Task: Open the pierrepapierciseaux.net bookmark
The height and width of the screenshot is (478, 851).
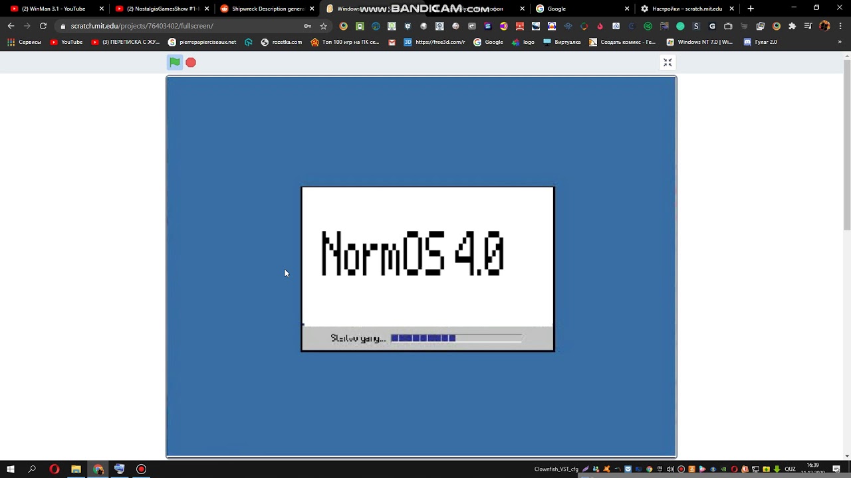Action: (202, 42)
